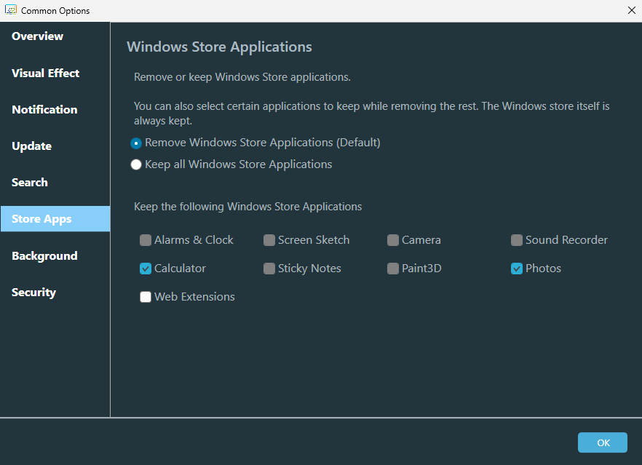
Task: Choose Keep all Windows Store Applications
Action: 136,164
